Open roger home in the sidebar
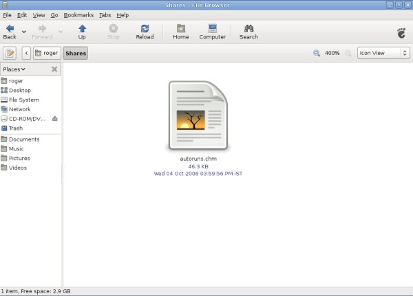This screenshot has height=296, width=413. tap(30, 81)
